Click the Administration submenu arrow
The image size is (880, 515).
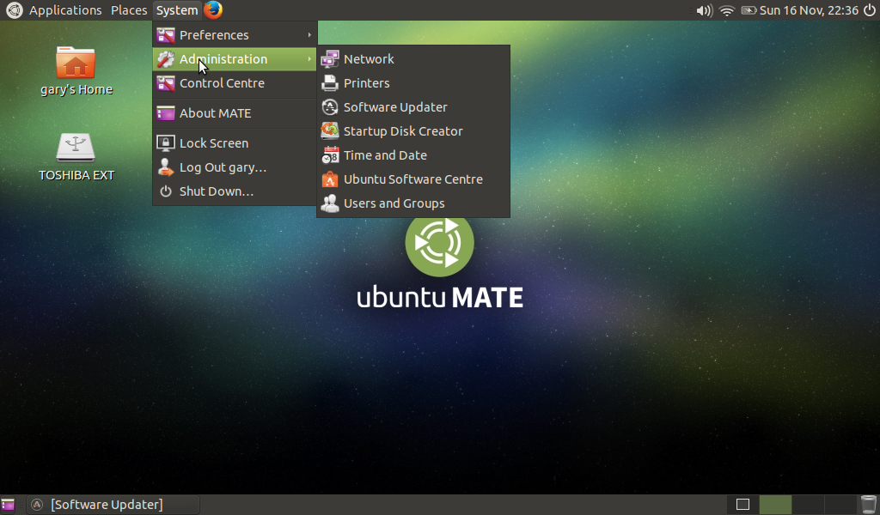pos(309,59)
